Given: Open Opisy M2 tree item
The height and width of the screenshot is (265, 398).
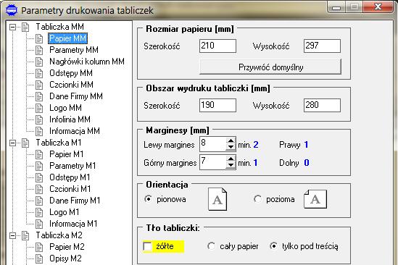Looking at the screenshot, I should pyautogui.click(x=65, y=258).
